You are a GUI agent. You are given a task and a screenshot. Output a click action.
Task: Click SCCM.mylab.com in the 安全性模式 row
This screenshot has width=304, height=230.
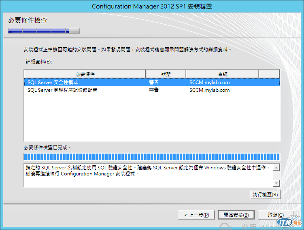[x=210, y=82]
